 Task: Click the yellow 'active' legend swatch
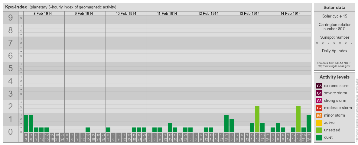pos(319,123)
